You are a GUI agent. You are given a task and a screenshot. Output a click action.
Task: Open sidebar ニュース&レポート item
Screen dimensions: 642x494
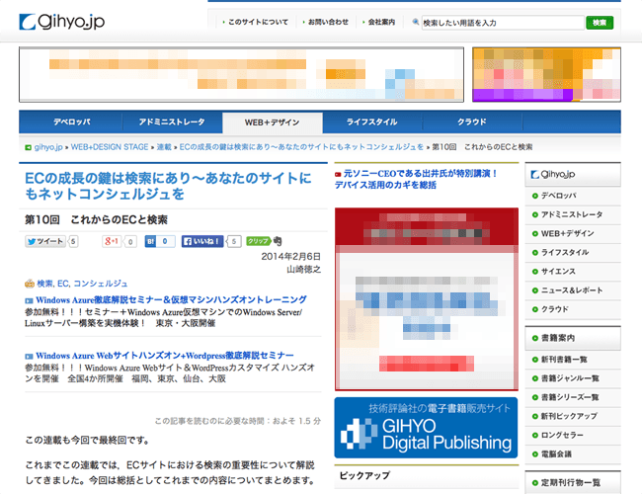click(573, 290)
